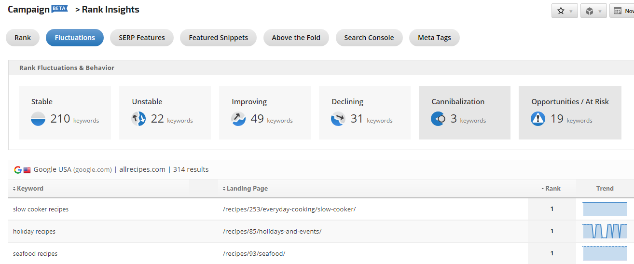
Task: Switch to the SERP Features tab
Action: coord(142,38)
